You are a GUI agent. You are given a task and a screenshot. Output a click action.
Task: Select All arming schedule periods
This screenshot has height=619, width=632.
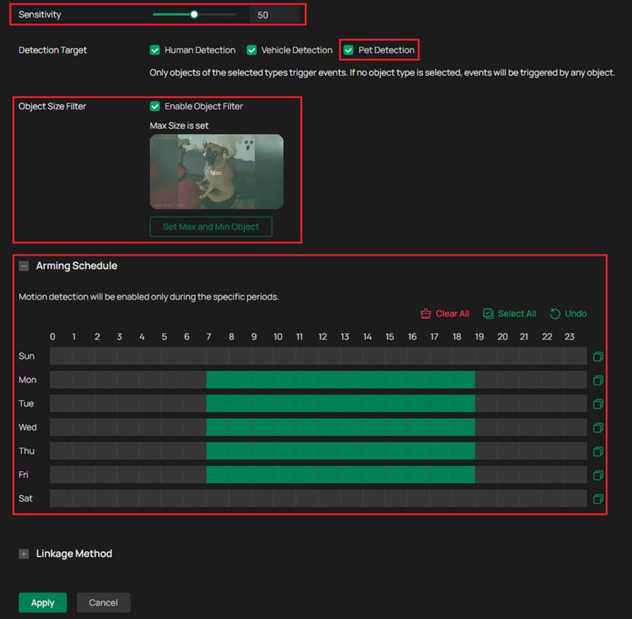point(510,313)
